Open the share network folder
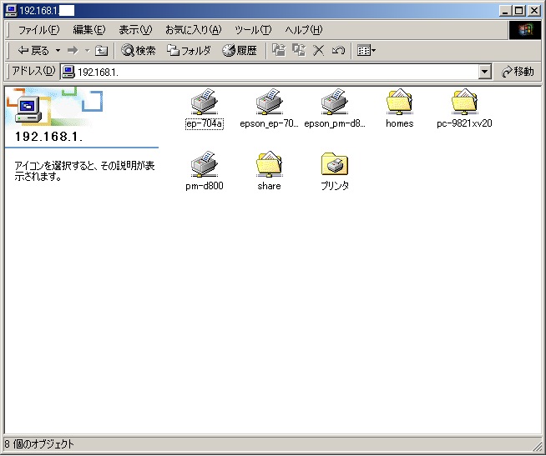546x456 pixels. (269, 164)
